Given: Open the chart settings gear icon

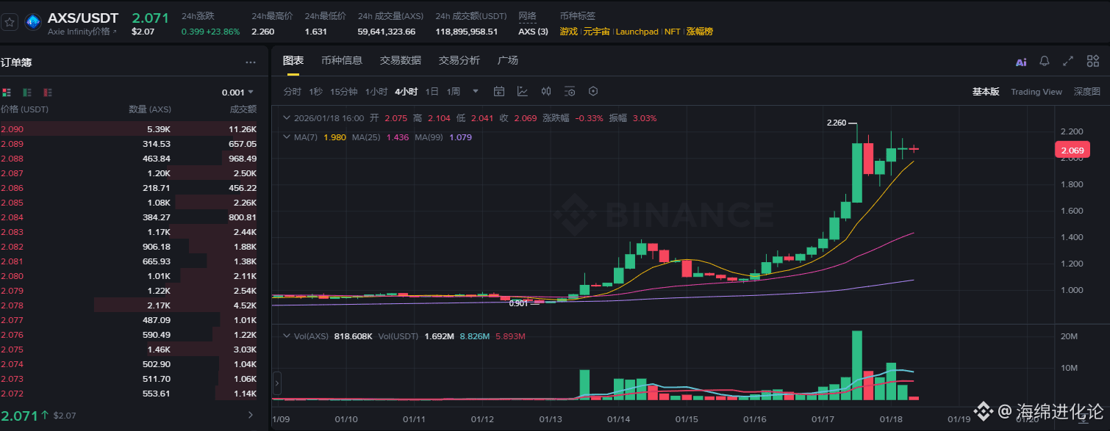Looking at the screenshot, I should (592, 91).
